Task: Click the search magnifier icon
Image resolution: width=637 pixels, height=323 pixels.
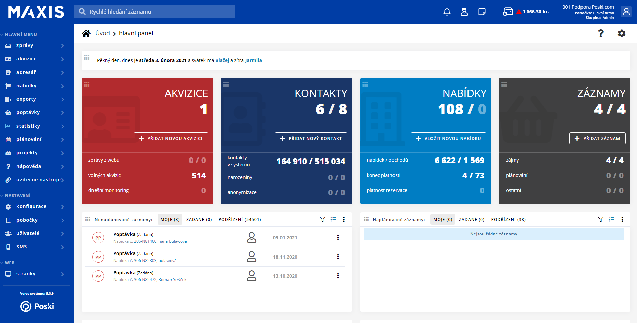Action: [82, 12]
